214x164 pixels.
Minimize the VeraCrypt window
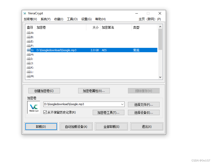137,13
